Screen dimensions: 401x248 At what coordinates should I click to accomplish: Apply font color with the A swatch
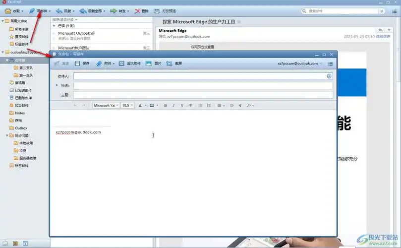point(140,106)
